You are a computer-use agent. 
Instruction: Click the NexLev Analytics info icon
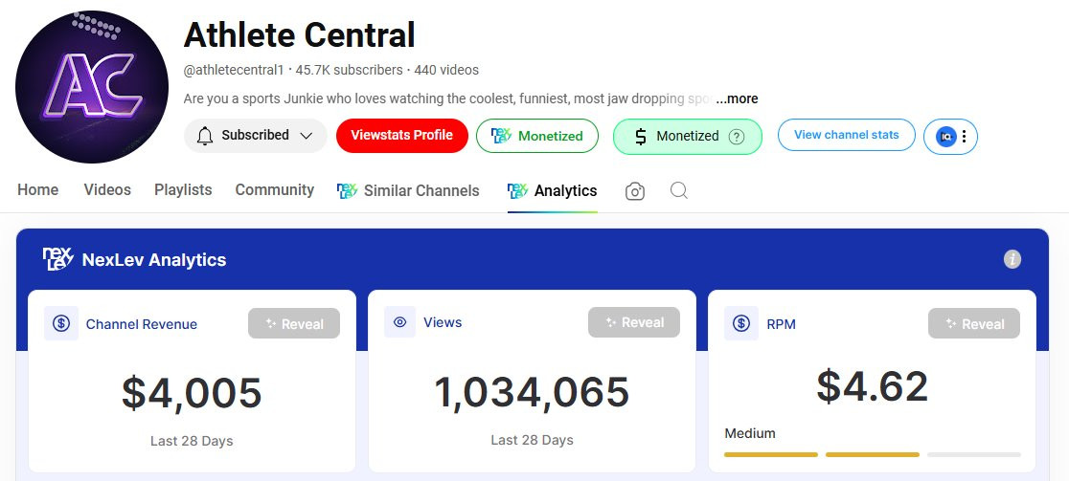click(x=1012, y=259)
